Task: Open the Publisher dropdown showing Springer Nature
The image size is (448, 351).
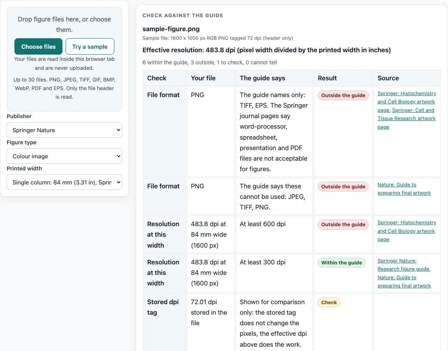Action: [64, 130]
